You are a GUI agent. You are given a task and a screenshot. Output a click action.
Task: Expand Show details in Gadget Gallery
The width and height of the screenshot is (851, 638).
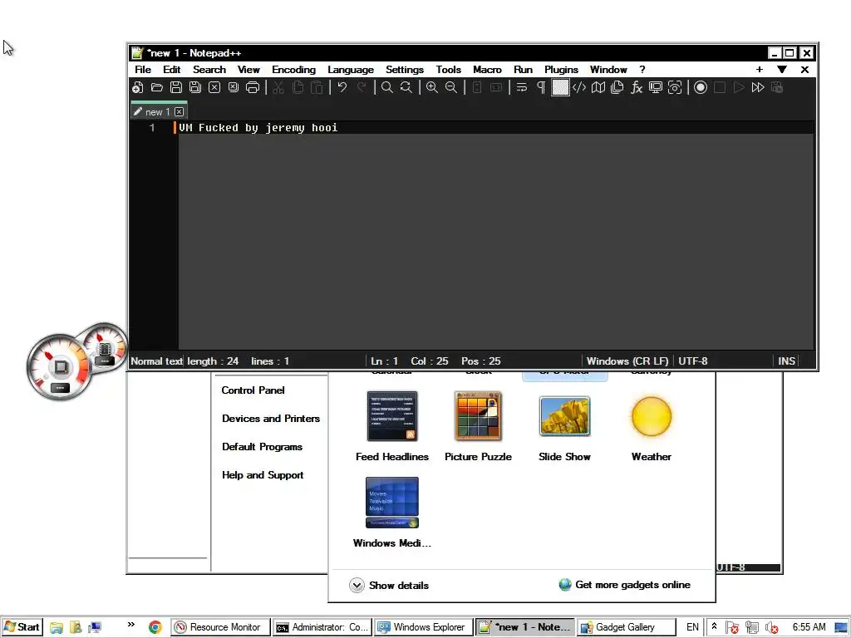389,586
